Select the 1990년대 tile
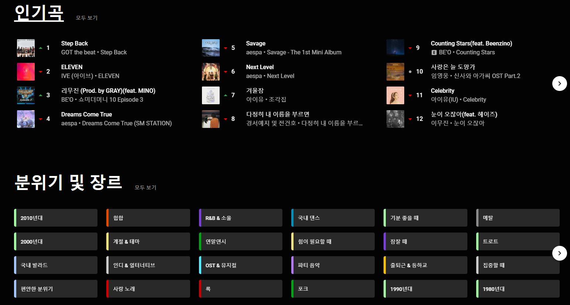 (426, 289)
